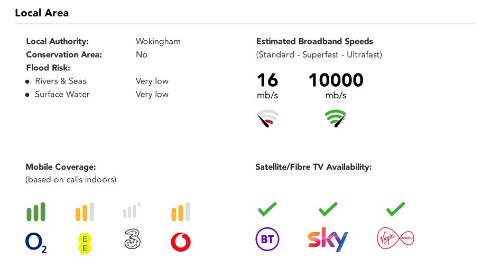Open the BT provider logo
Screen dimensions: 482x276
(x=267, y=239)
